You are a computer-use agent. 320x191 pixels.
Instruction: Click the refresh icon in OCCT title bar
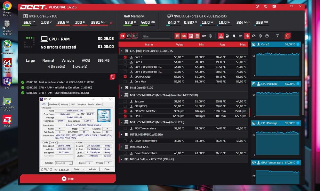[x=257, y=6]
